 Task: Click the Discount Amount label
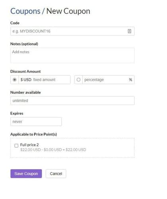tap(25, 71)
